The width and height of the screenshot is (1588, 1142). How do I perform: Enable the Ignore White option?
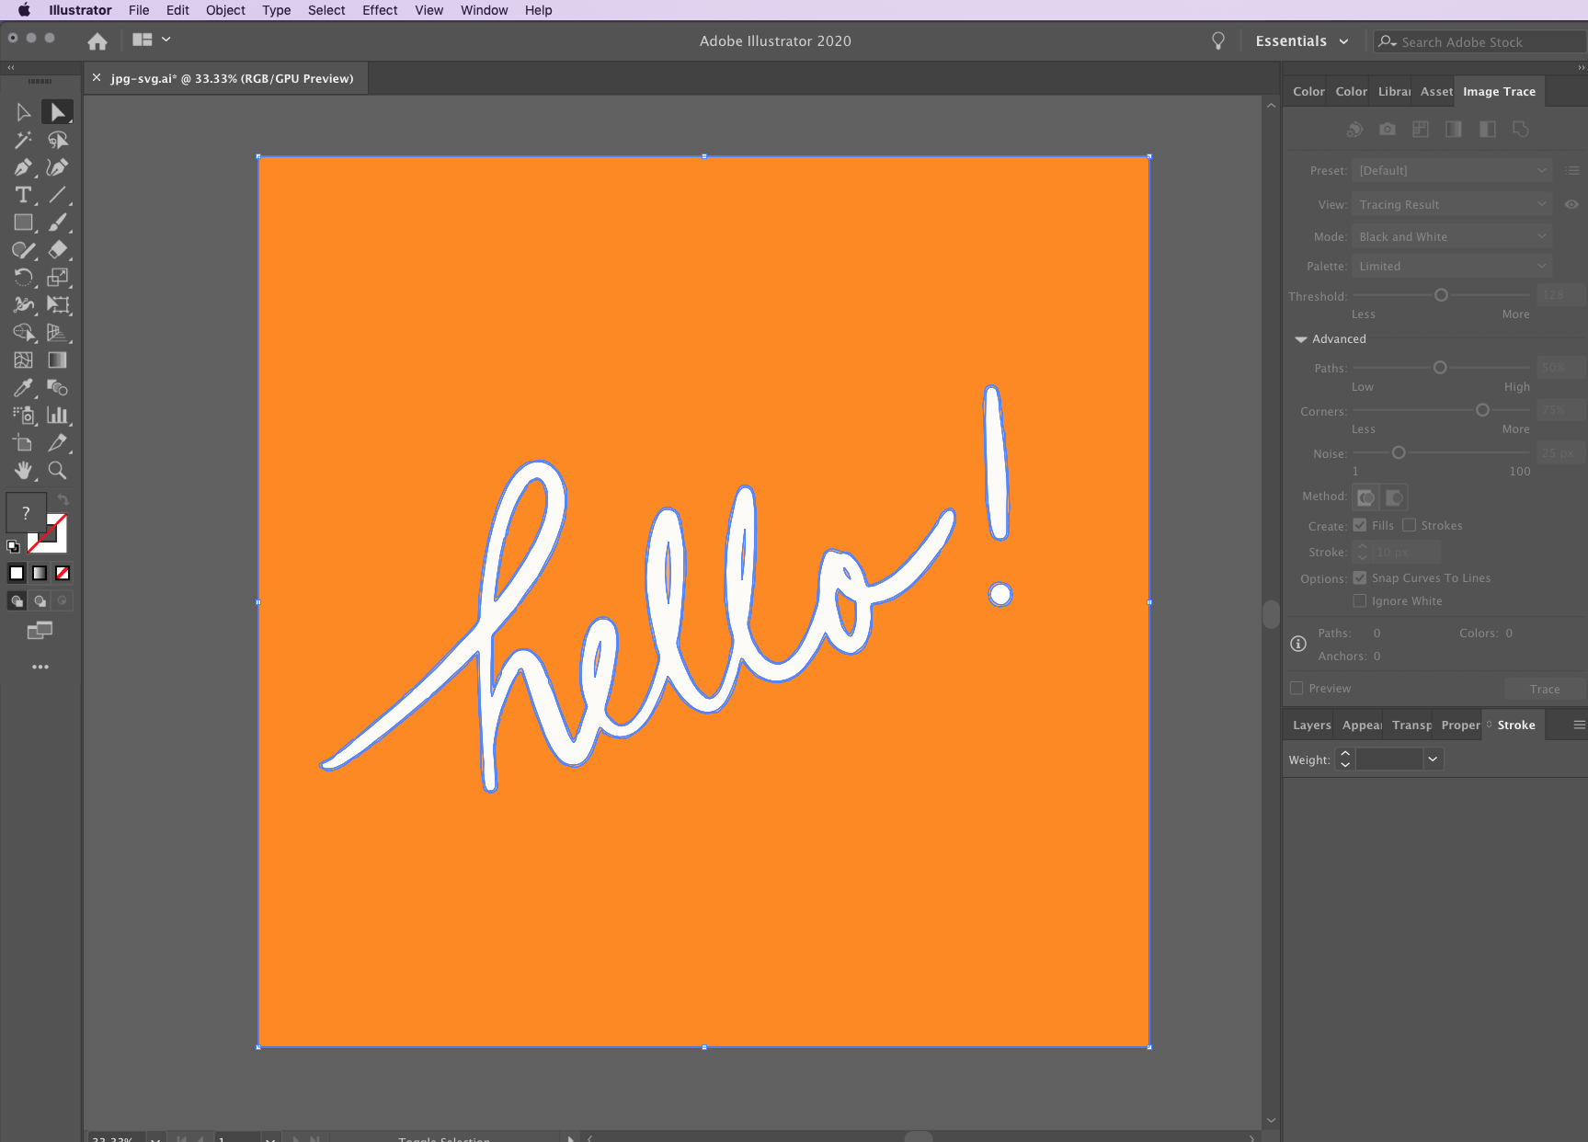[x=1359, y=600]
